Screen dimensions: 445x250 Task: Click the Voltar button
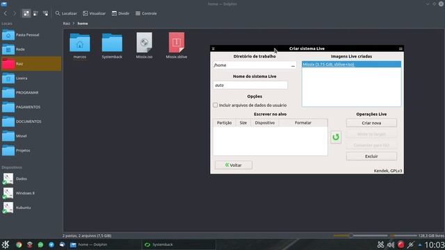[234, 165]
